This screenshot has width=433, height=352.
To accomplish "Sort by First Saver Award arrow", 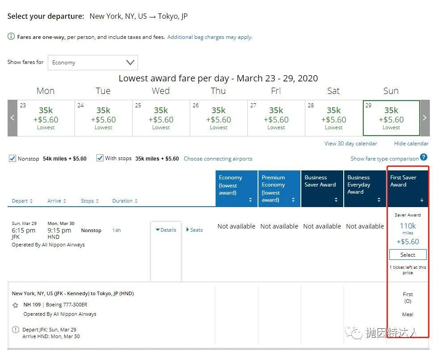I will (421, 200).
